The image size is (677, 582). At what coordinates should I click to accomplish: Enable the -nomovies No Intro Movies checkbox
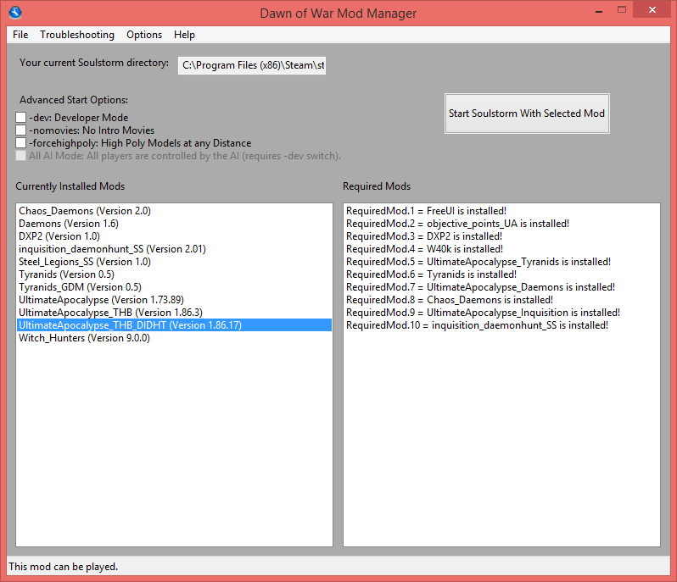[x=20, y=130]
